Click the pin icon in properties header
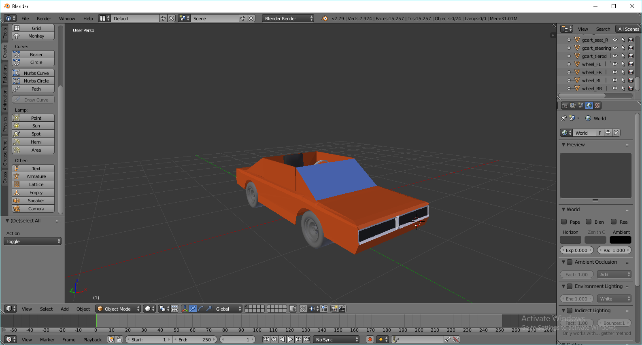 point(563,119)
